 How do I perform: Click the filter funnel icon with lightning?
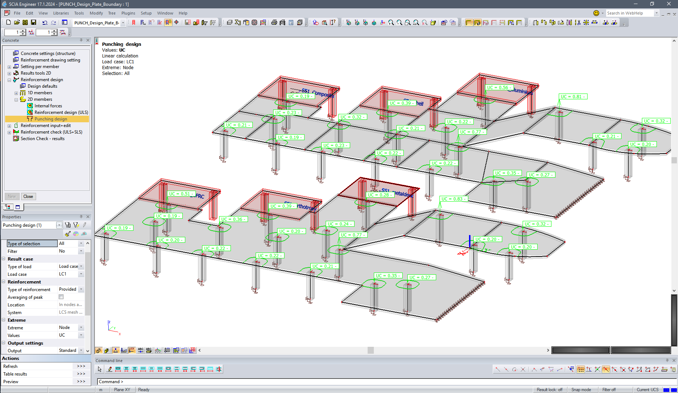(76, 225)
